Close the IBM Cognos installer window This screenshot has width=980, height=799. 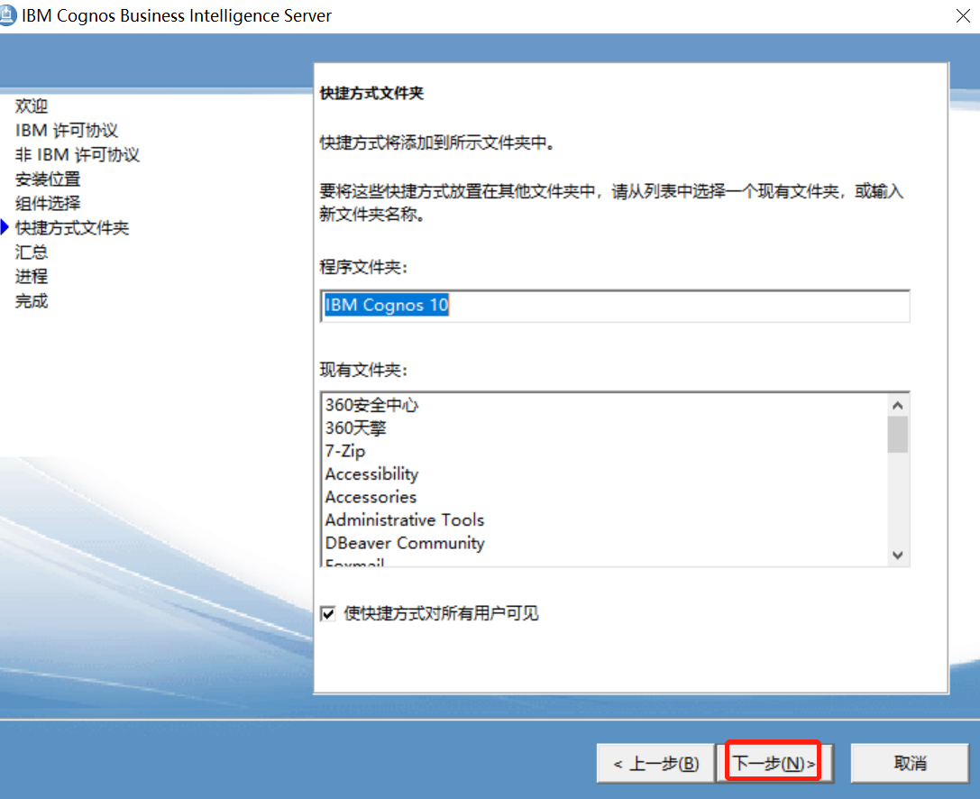click(x=963, y=15)
